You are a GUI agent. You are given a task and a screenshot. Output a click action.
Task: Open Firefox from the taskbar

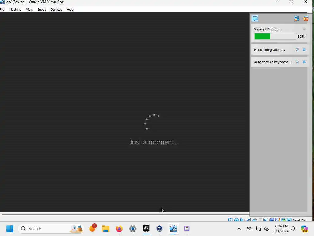coord(119,229)
